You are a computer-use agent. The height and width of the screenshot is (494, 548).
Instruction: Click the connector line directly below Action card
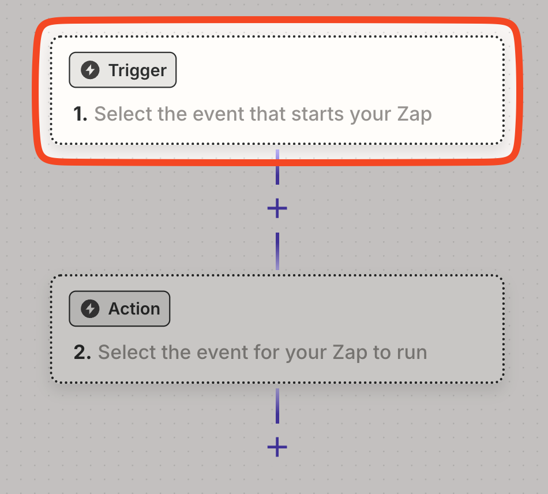(277, 406)
